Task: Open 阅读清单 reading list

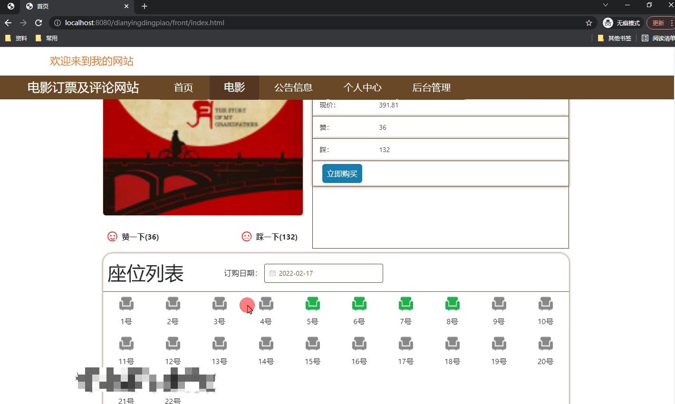Action: click(x=658, y=38)
